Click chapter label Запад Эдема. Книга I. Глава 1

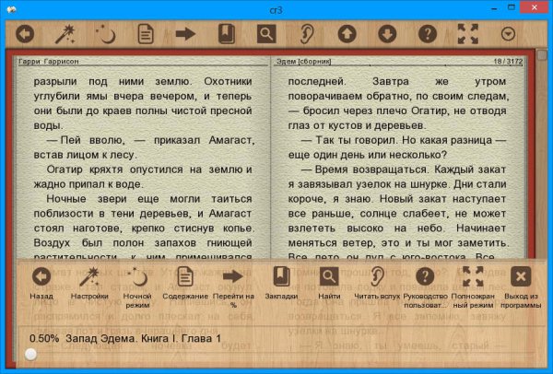pos(143,339)
